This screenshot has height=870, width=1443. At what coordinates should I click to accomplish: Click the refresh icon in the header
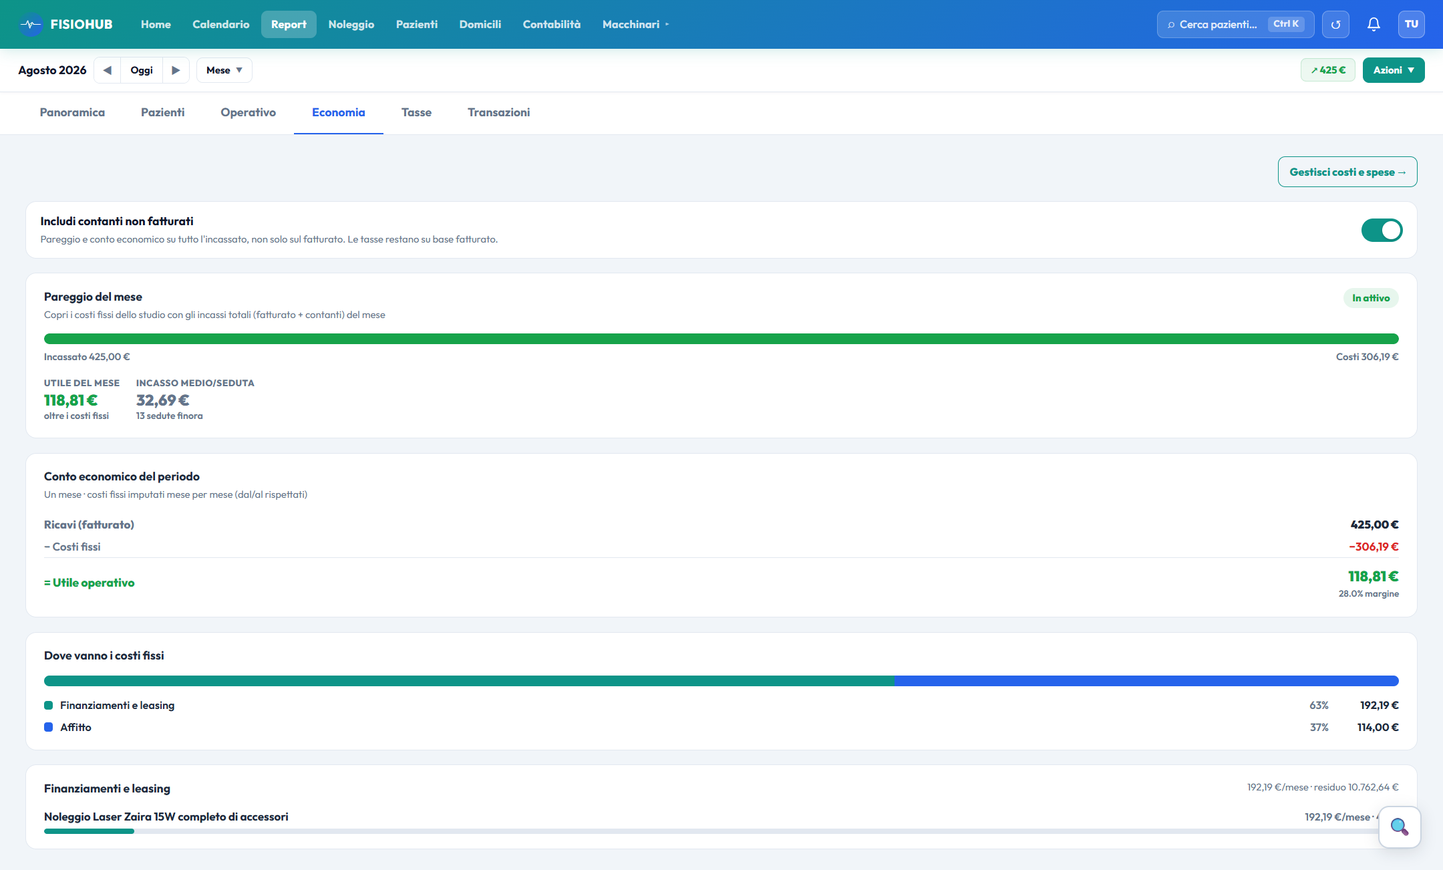pos(1335,25)
